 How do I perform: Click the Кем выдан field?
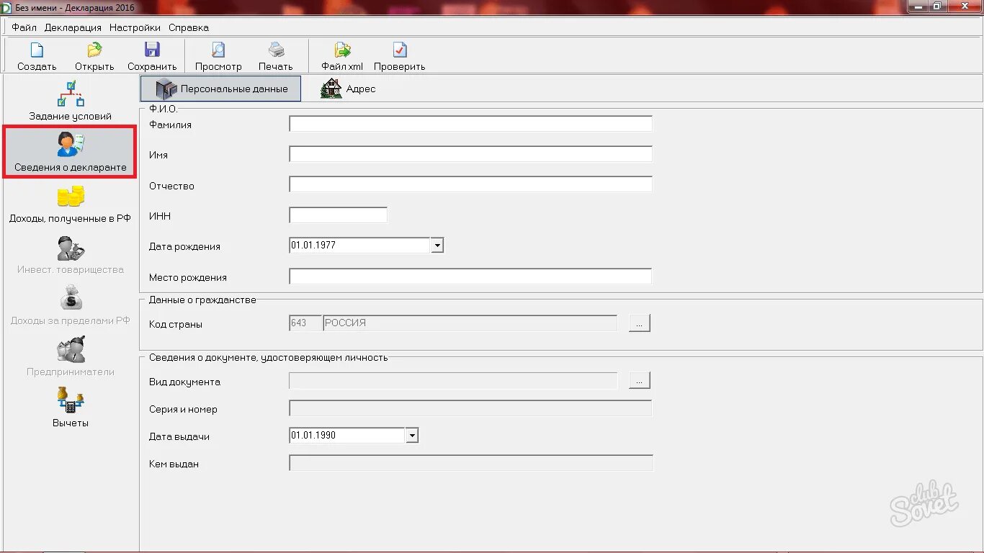[470, 463]
